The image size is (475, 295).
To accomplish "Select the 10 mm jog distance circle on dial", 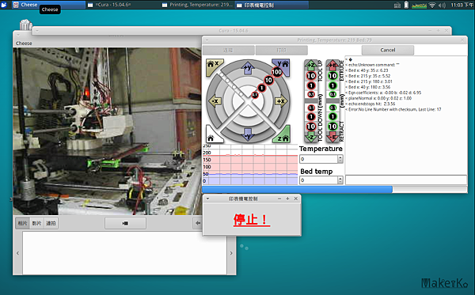I will (268, 80).
